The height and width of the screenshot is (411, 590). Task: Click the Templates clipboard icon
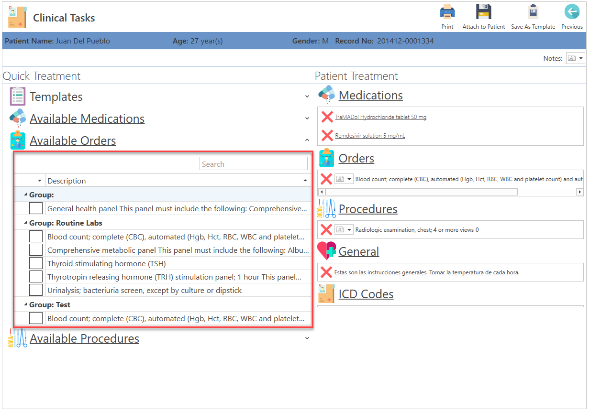coord(18,97)
